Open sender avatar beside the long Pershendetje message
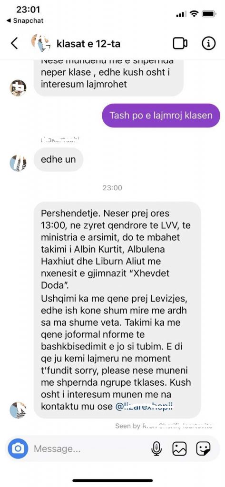The width and height of the screenshot is (225, 487). [18, 410]
